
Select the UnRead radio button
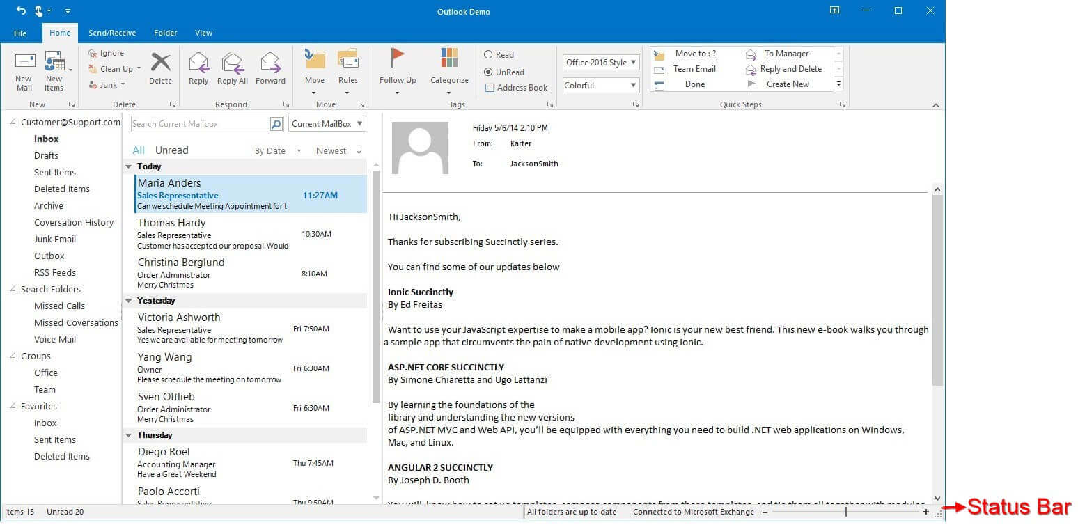(x=489, y=72)
